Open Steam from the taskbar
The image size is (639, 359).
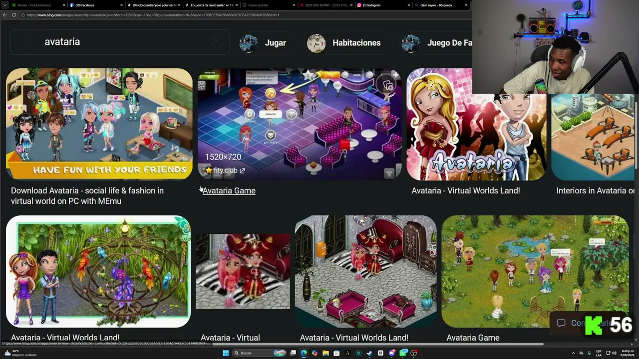(x=369, y=353)
